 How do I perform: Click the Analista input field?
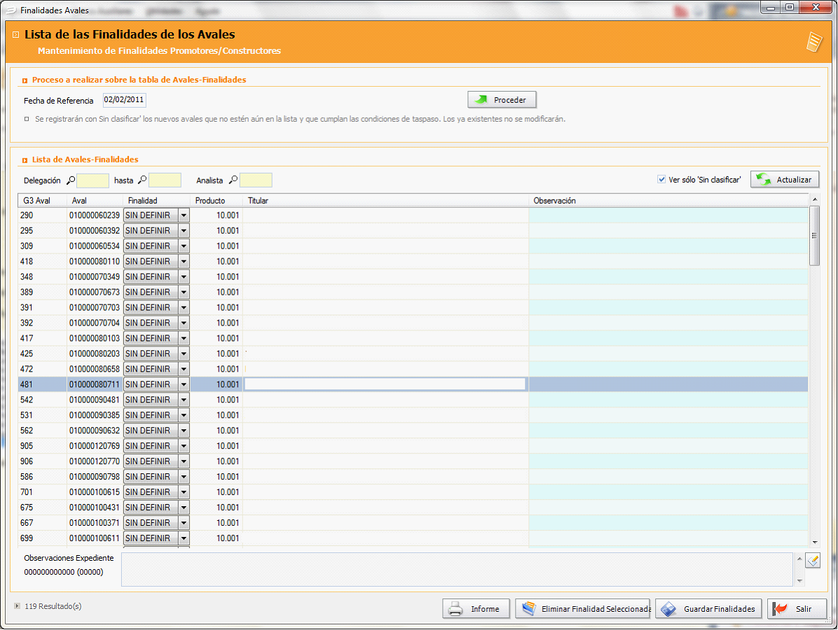(256, 181)
